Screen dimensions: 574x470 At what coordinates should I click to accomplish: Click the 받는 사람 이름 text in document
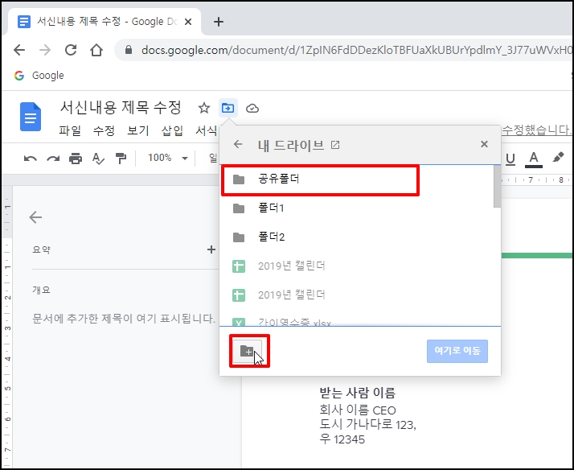357,393
